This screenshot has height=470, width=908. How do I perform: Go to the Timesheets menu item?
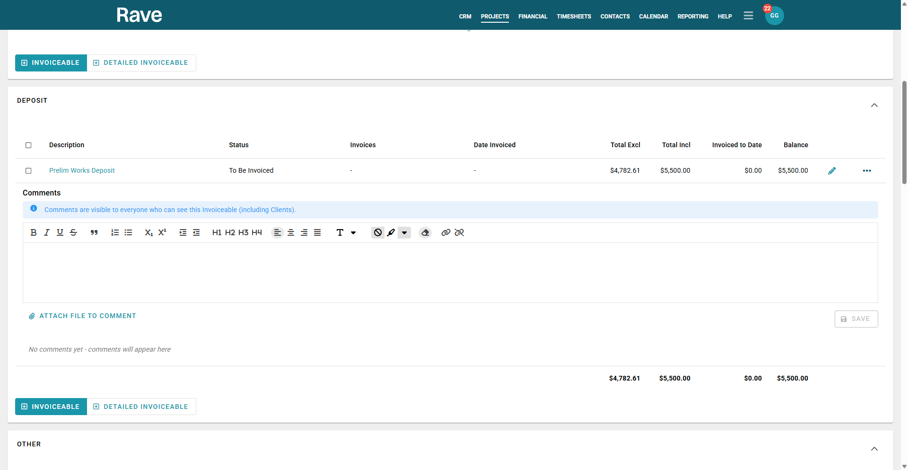[574, 17]
